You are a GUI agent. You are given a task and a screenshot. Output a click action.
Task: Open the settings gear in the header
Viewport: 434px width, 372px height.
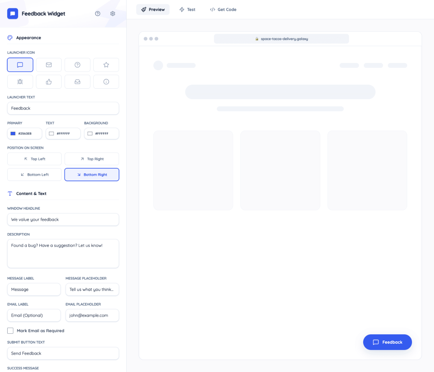coord(112,13)
